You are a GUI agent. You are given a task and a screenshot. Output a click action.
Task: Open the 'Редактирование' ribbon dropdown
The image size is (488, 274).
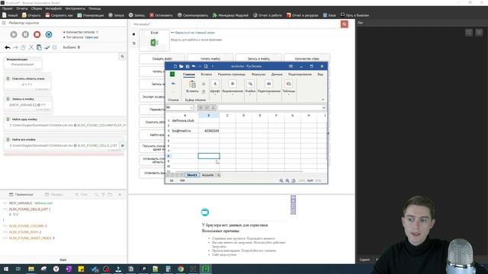coord(269,87)
